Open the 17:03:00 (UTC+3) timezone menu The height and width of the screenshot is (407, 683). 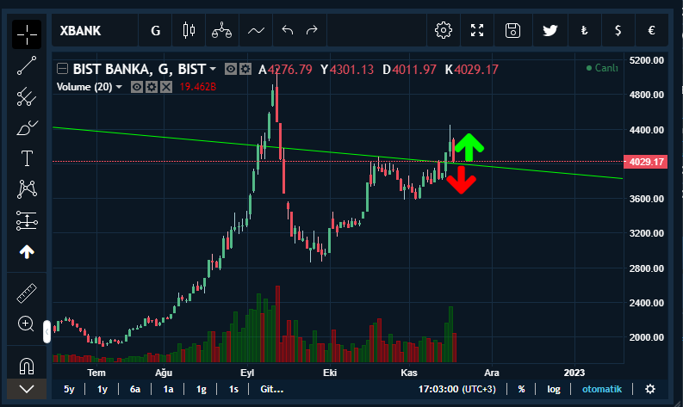[457, 389]
